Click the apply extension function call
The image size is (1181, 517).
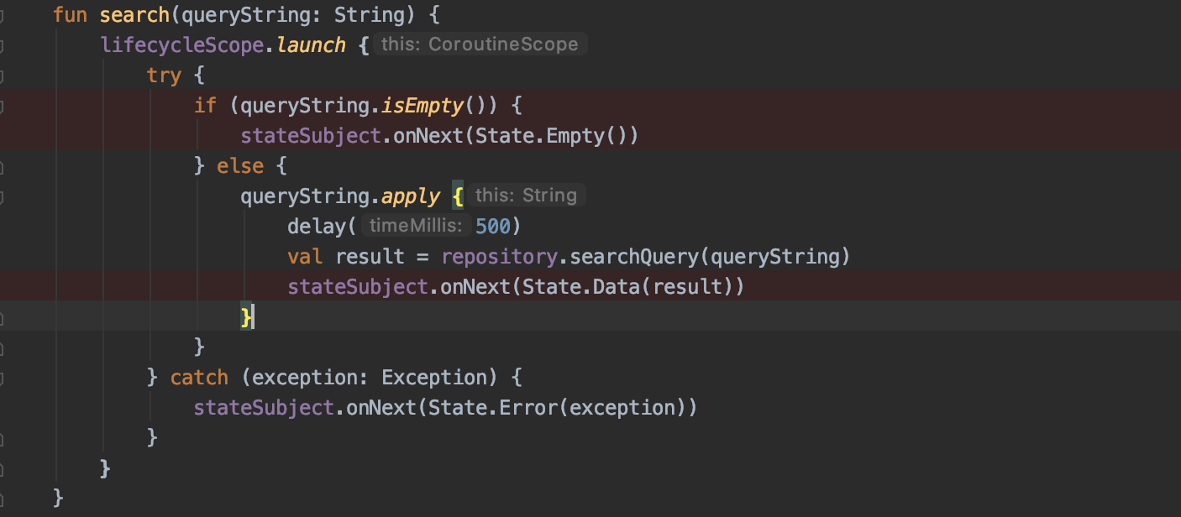coord(411,196)
